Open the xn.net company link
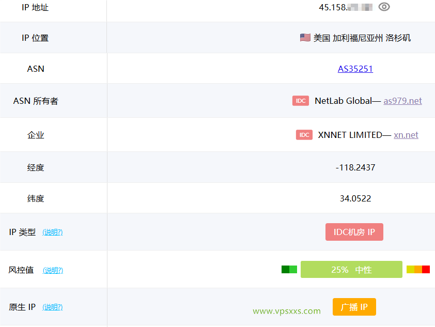Screen dimensions: 435x327 [x=406, y=135]
